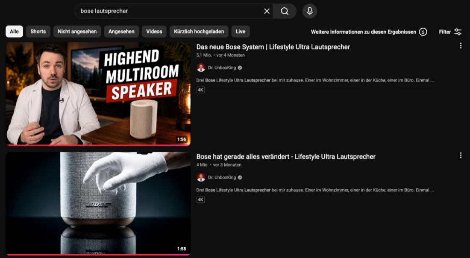Viewport: 470px width, 258px height.
Task: Click verified badge on first result's channel
Action: (240, 68)
